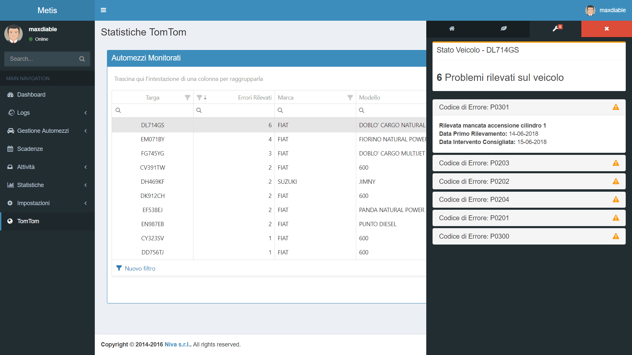
Task: Open the wrench problems tab
Action: coord(556,29)
